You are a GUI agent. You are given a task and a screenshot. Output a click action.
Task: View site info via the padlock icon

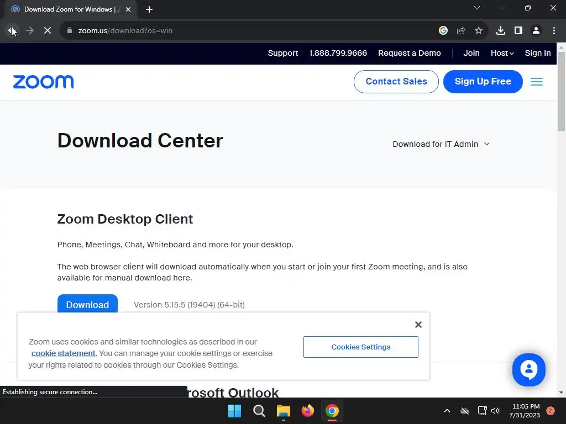tap(70, 31)
